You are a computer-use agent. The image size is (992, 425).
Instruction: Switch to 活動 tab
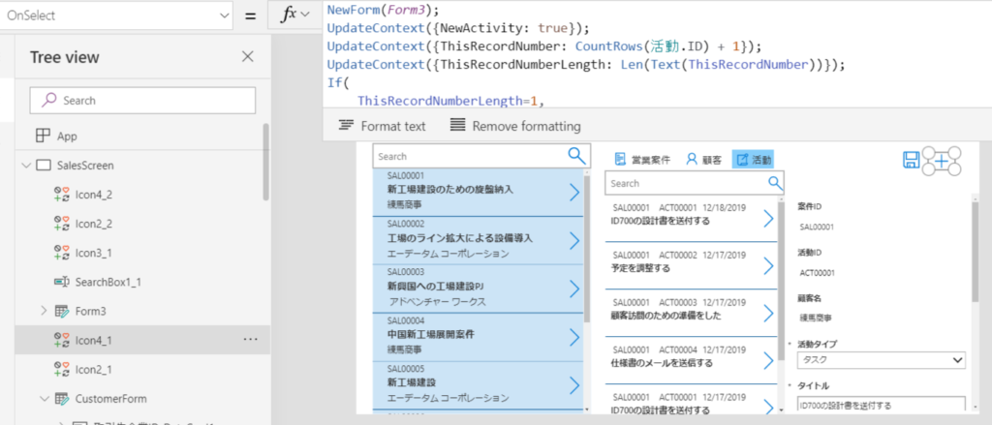pyautogui.click(x=753, y=160)
